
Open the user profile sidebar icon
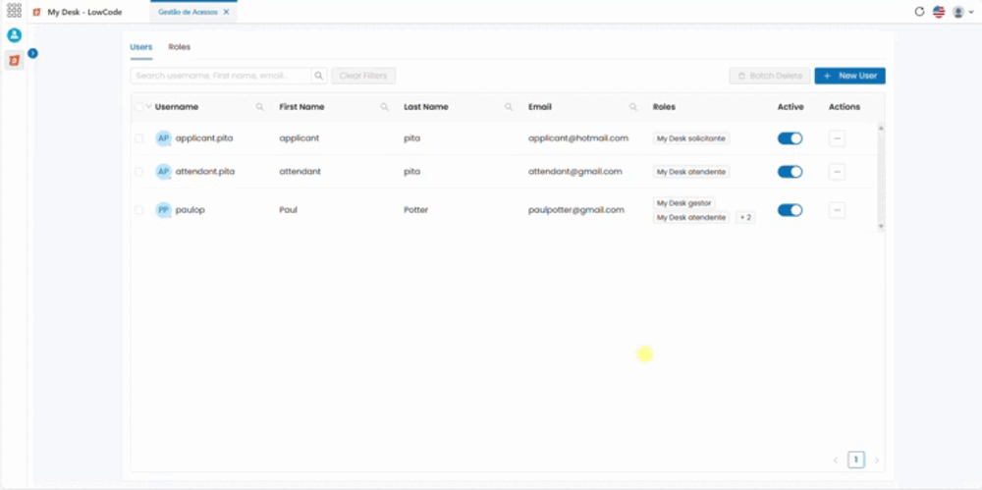(14, 35)
